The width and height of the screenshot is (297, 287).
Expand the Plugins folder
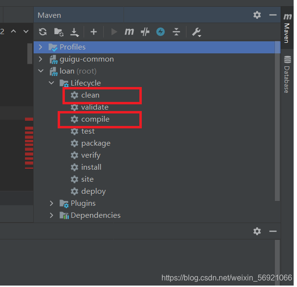(x=51, y=203)
